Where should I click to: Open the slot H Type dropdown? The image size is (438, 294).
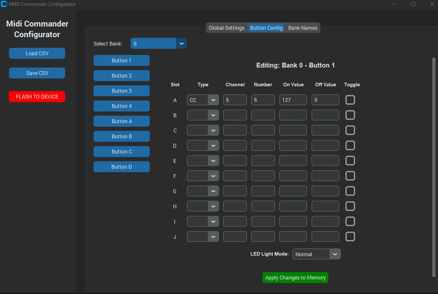click(203, 206)
